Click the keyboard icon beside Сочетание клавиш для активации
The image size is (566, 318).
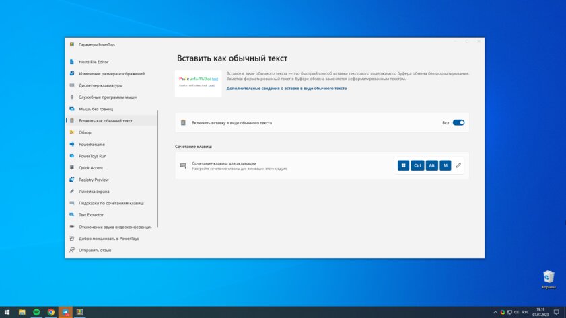tap(183, 165)
